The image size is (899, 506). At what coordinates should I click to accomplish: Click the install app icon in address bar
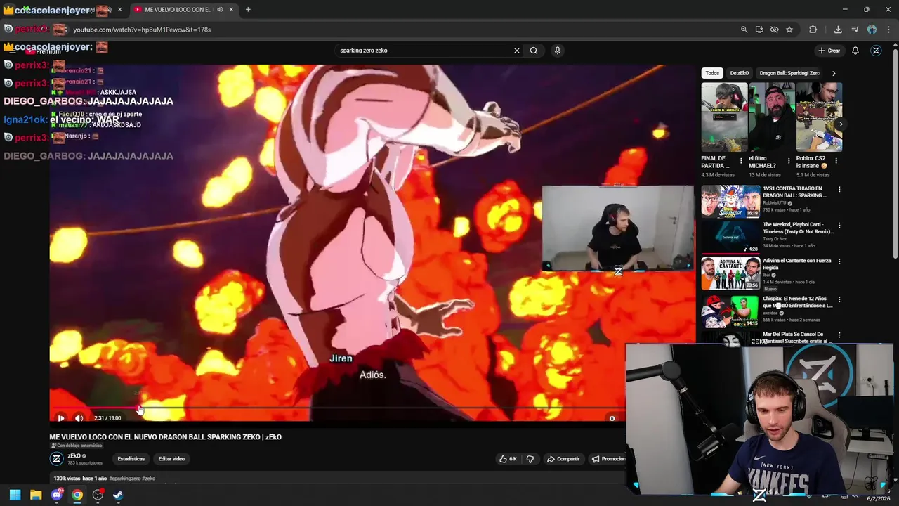759,30
